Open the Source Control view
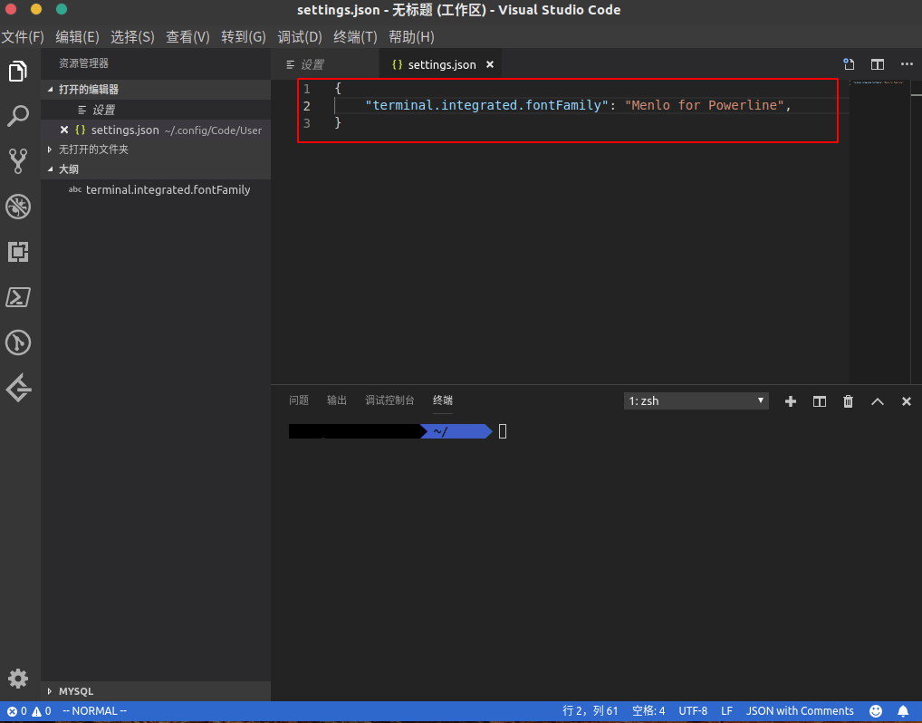Image resolution: width=922 pixels, height=723 pixels. pyautogui.click(x=17, y=161)
